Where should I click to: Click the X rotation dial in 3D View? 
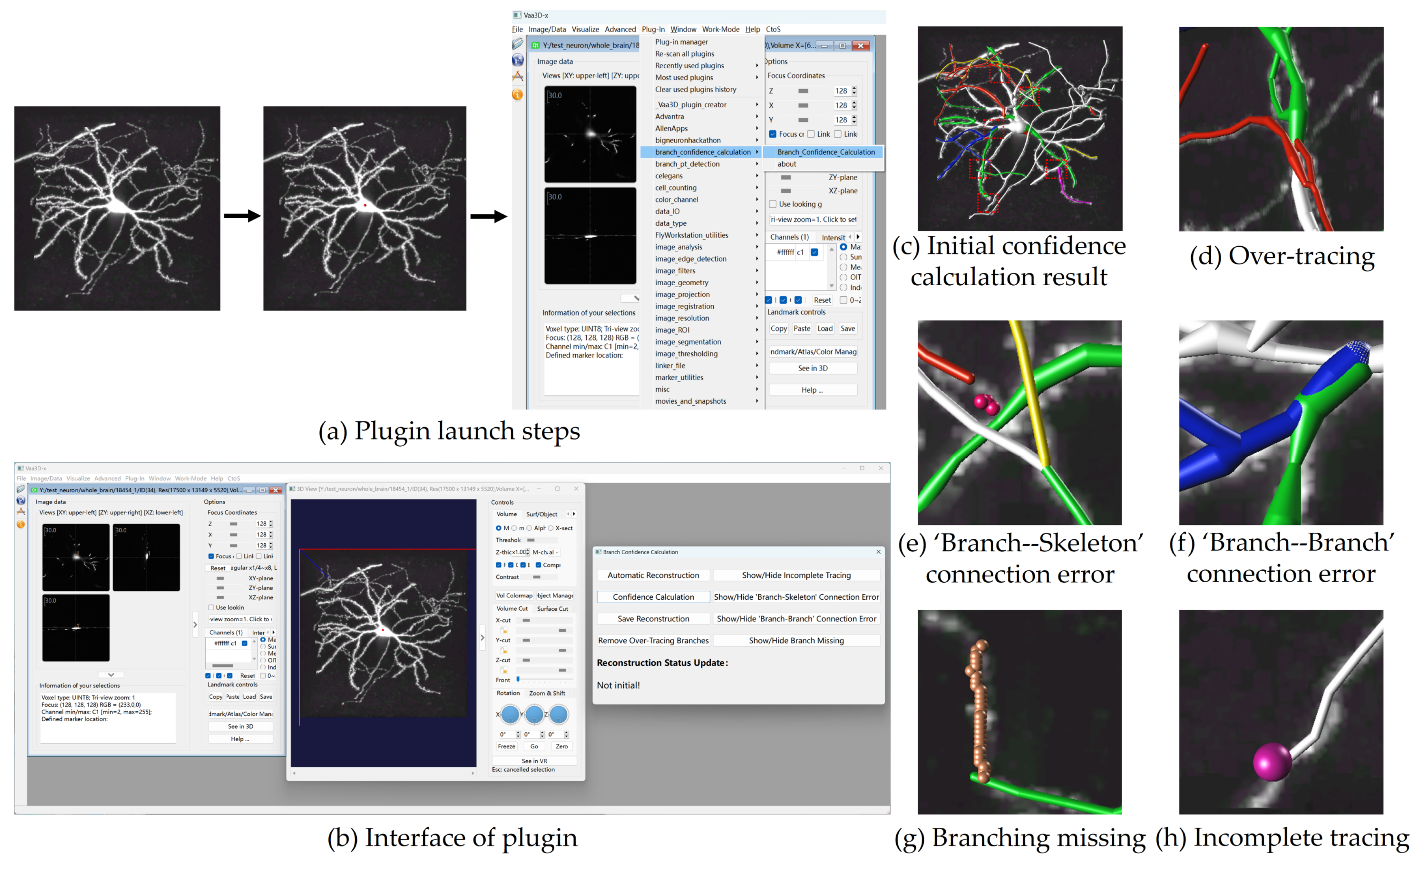510,714
